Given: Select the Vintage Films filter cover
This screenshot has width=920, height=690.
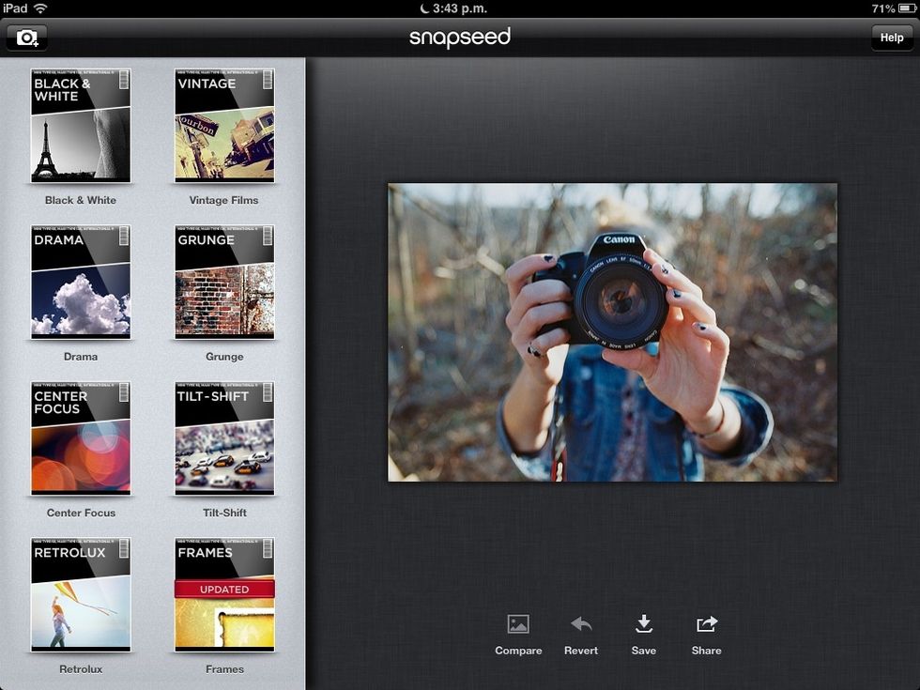Looking at the screenshot, I should [224, 126].
